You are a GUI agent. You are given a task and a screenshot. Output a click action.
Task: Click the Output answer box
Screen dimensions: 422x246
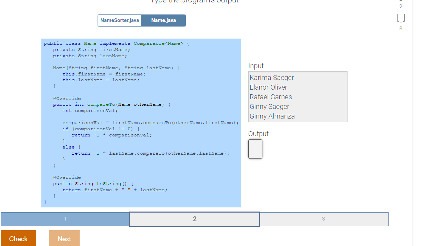(255, 149)
